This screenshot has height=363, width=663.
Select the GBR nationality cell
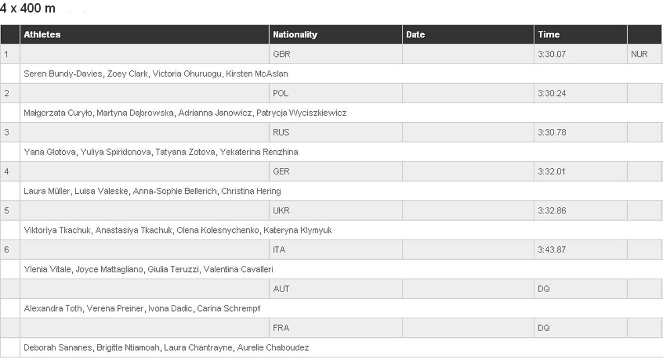[x=335, y=54]
